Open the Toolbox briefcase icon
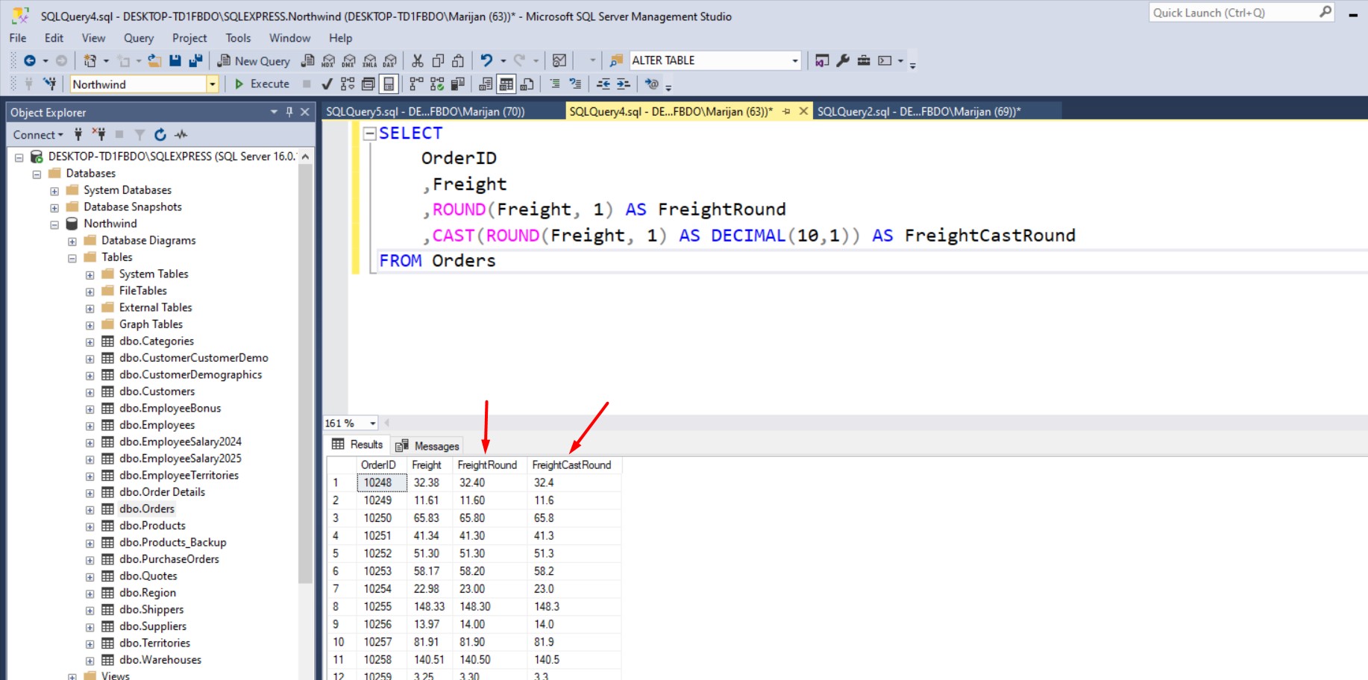Viewport: 1368px width, 680px height. pos(864,60)
